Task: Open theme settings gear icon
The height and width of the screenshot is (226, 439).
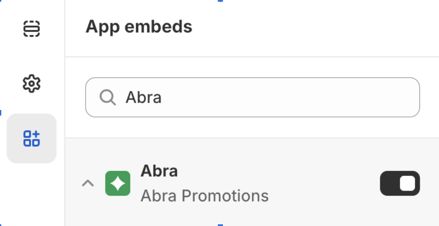Action: point(32,83)
